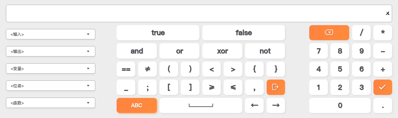398x118 pixels.
Task: Switch to ABC letter keyboard
Action: 136,105
